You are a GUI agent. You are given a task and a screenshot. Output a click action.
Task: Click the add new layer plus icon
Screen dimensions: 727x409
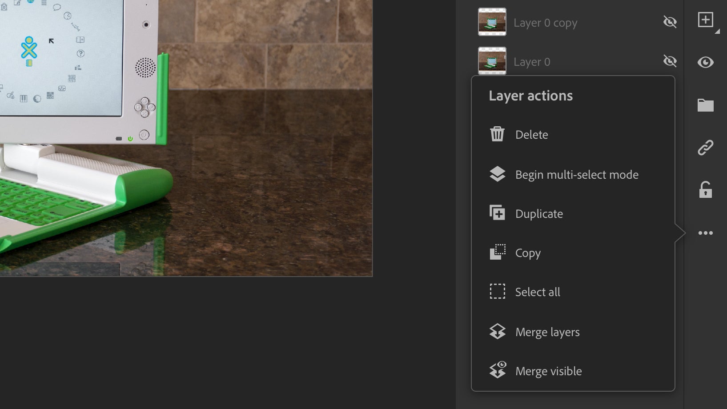[706, 20]
